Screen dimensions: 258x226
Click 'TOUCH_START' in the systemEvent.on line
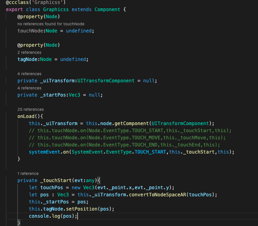[150, 152]
